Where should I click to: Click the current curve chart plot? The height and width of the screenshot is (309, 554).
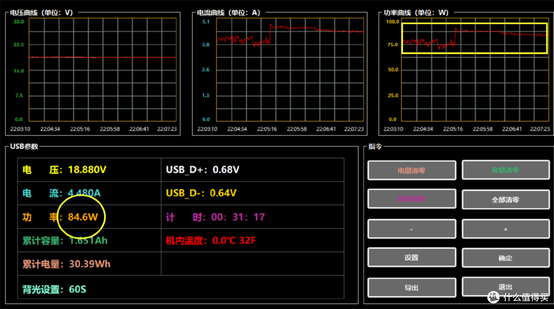click(290, 70)
